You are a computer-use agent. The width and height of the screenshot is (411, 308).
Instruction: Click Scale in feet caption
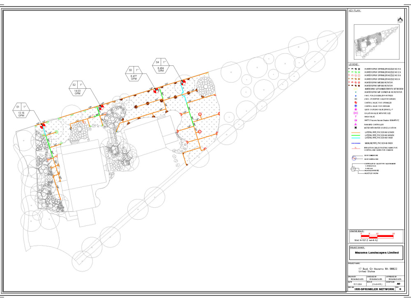366,240
